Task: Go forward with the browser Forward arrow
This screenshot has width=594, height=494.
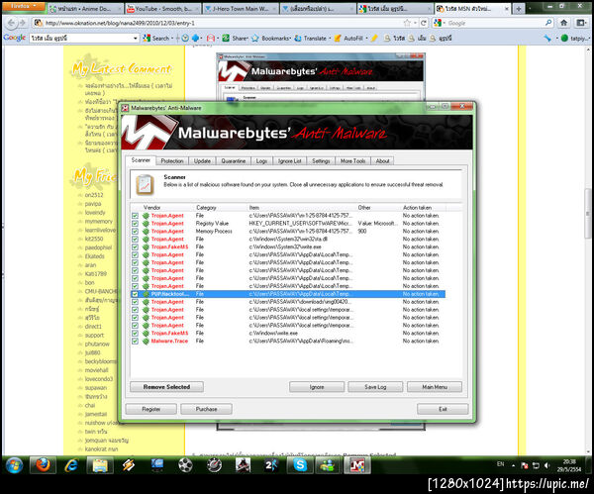Action: tap(23, 23)
